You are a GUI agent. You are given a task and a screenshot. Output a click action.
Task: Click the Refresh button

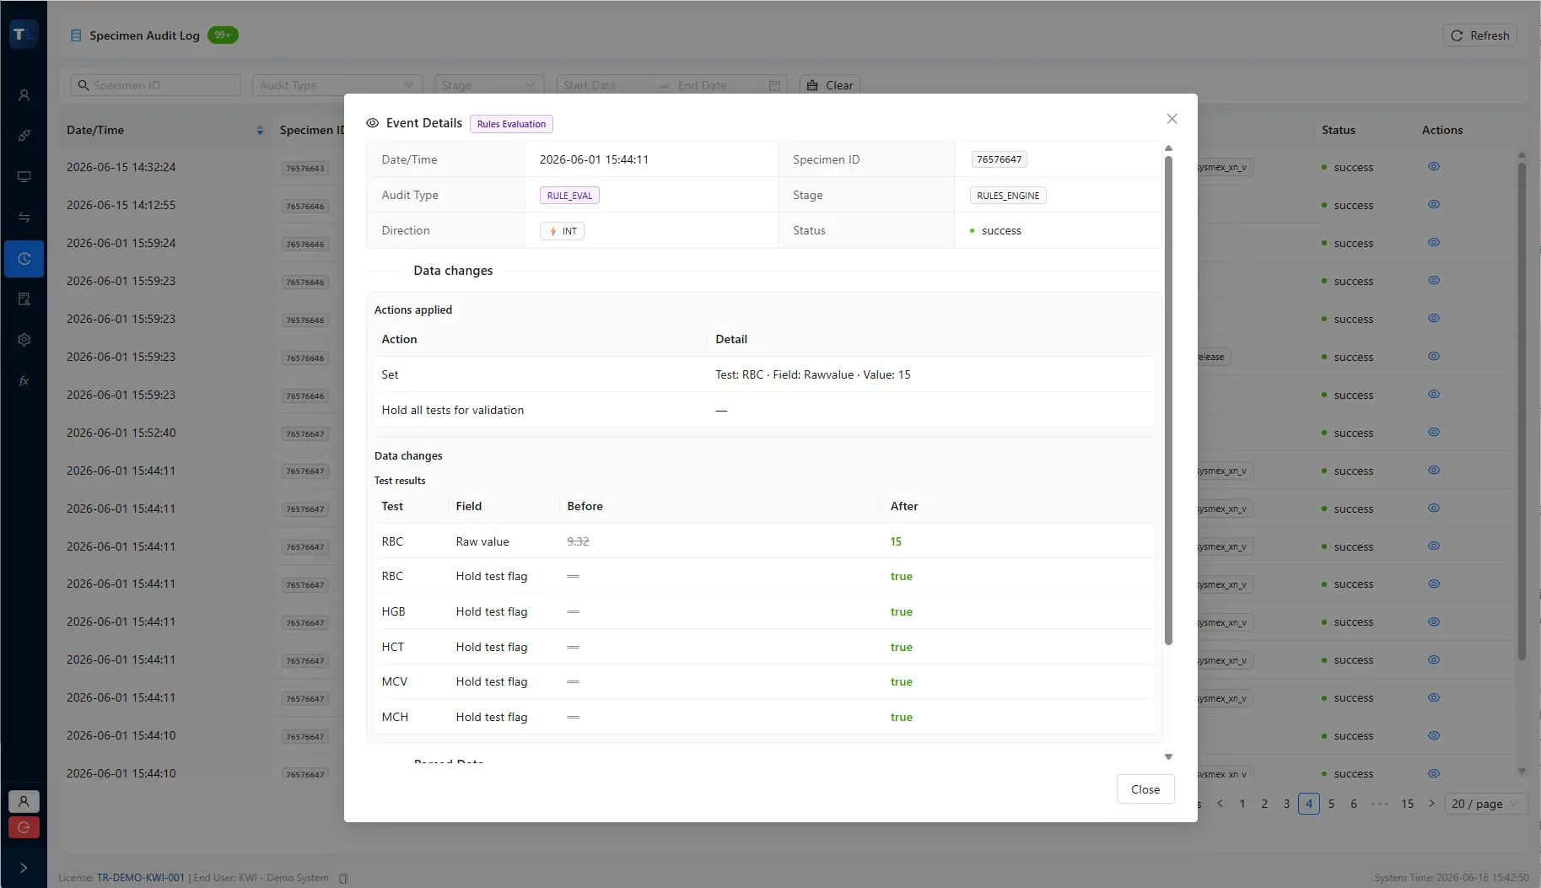click(1480, 35)
